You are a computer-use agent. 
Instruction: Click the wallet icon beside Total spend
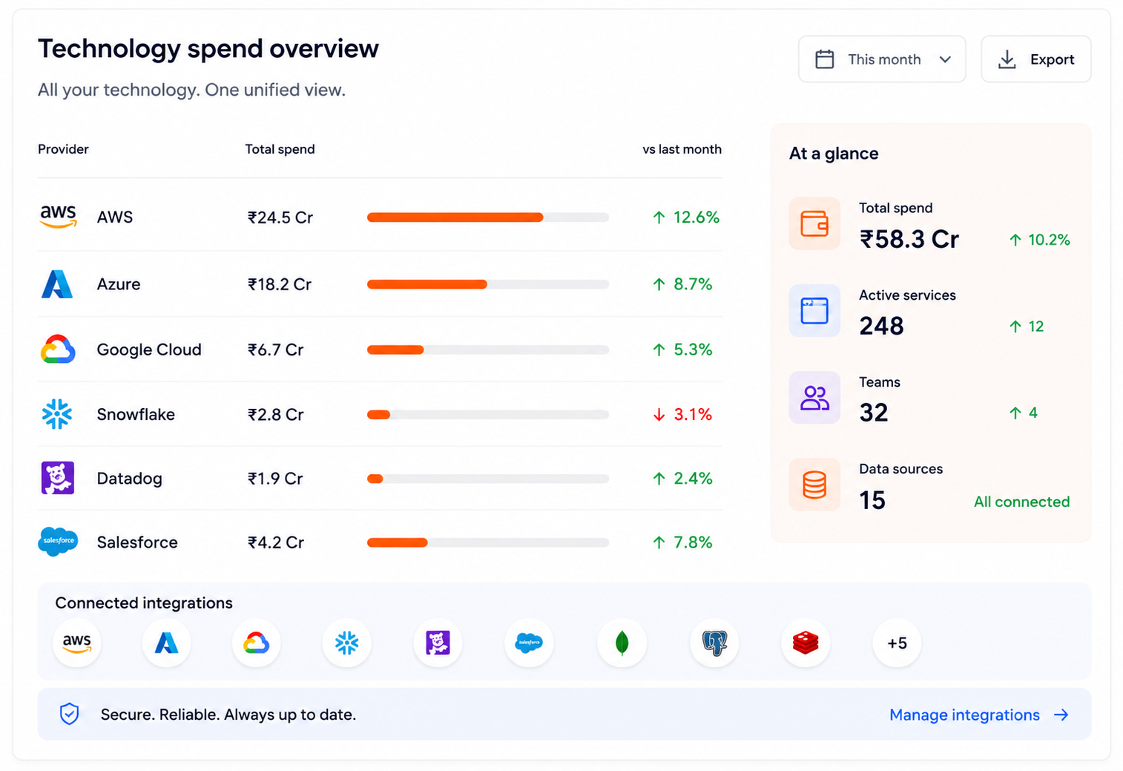(814, 223)
